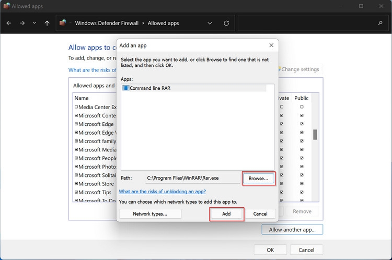
Task: Toggle the Microsoft family checkbox
Action: [x=76, y=141]
